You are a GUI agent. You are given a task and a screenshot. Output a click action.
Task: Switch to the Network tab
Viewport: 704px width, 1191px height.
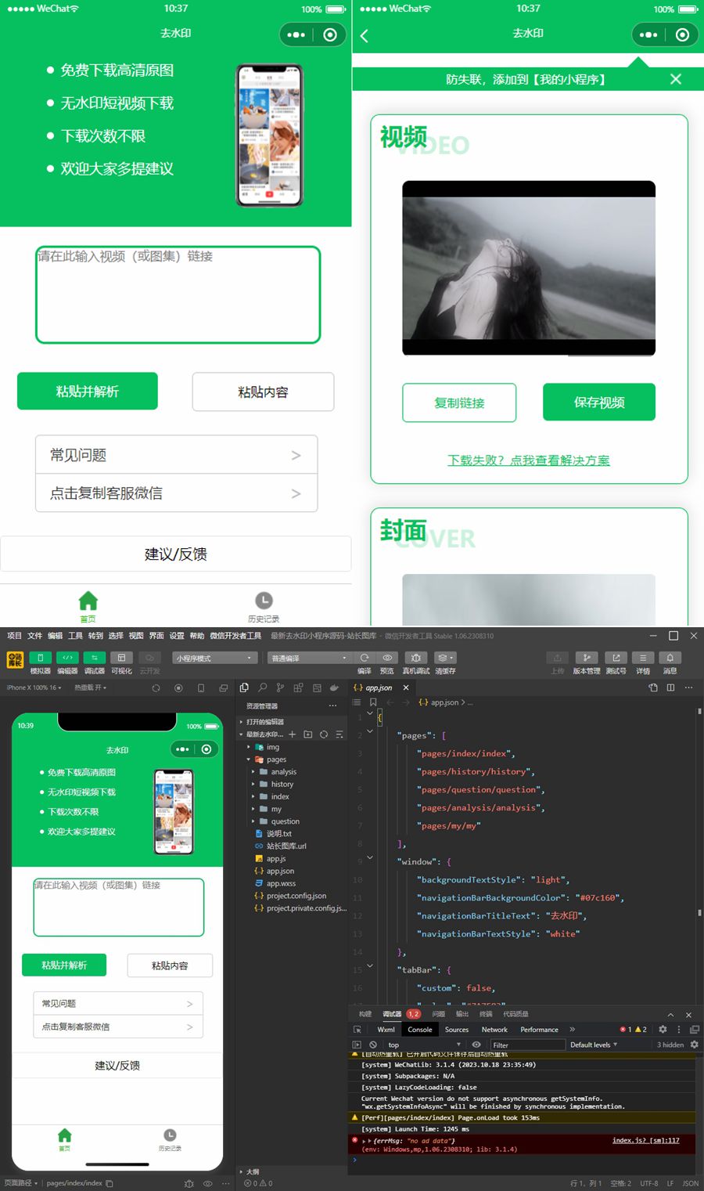point(494,1030)
